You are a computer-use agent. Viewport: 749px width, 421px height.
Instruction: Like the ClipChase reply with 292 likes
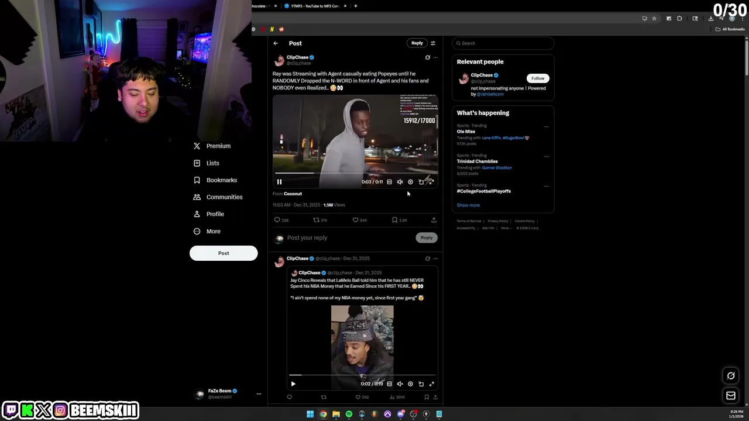click(362, 398)
